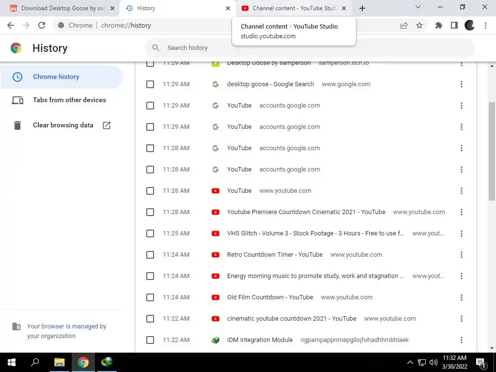This screenshot has height=372, width=496.
Task: Close the History tab
Action: 228,8
